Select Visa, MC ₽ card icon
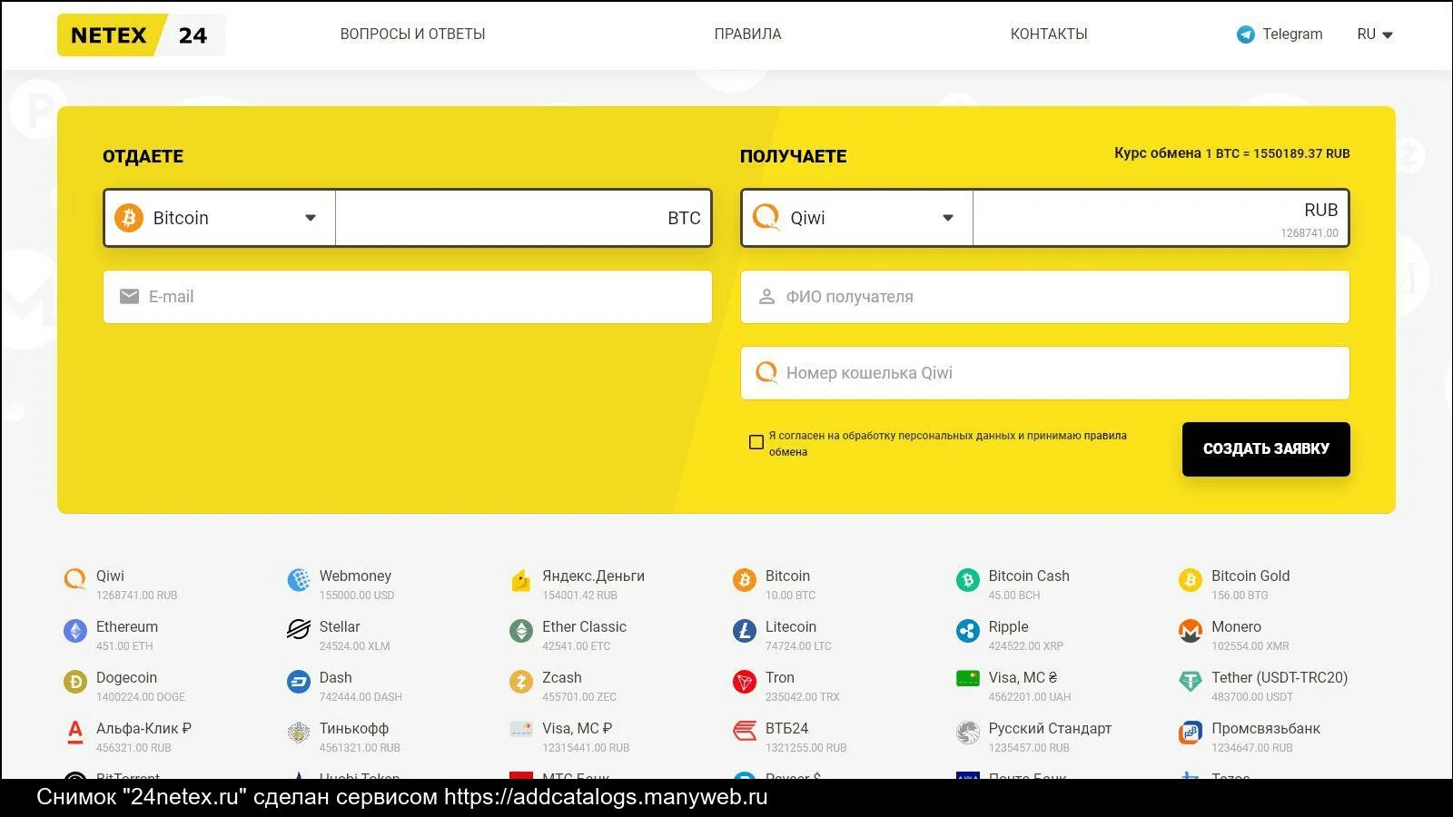 point(521,729)
